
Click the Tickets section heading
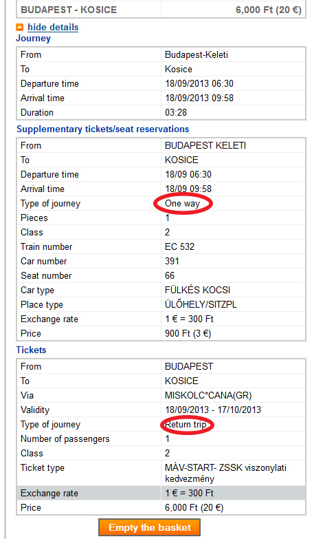point(31,350)
